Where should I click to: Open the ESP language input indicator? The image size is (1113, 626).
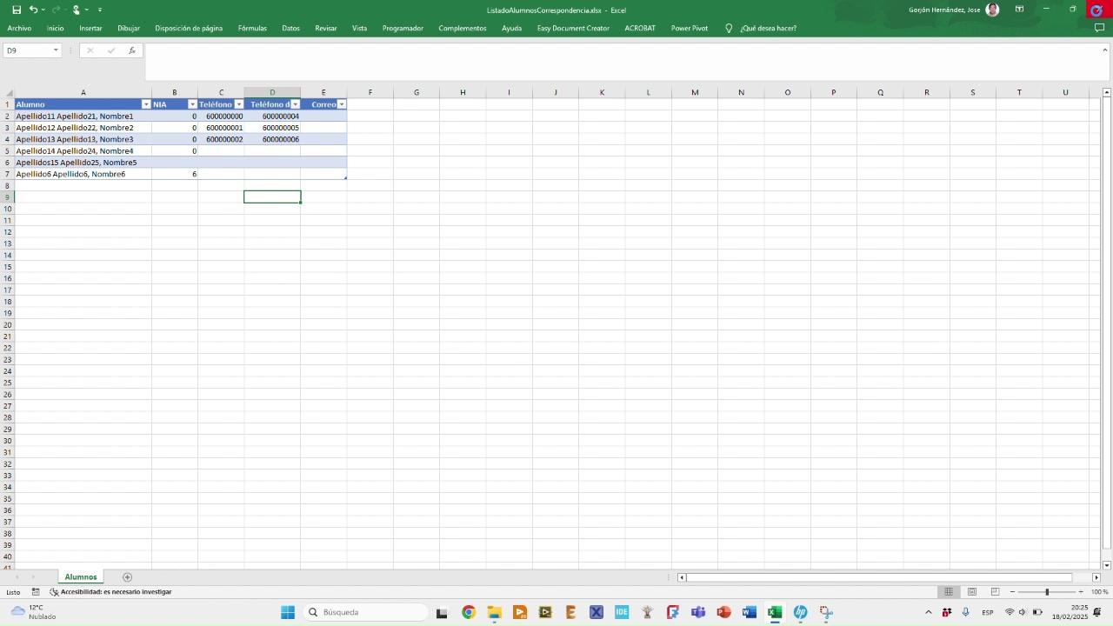point(988,612)
